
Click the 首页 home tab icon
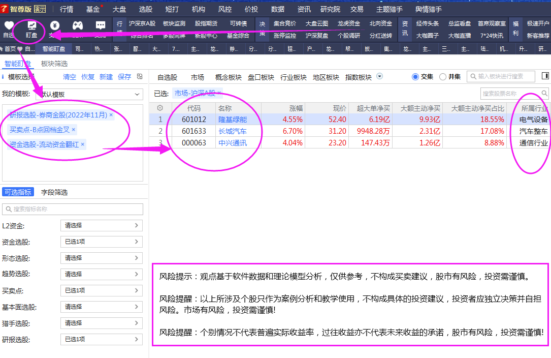pyautogui.click(x=2, y=49)
